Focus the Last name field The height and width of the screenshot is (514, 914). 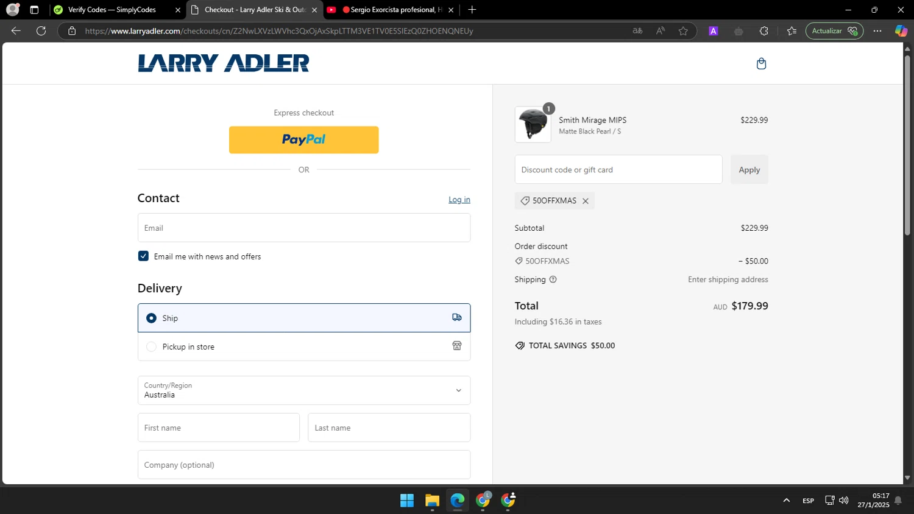(389, 428)
